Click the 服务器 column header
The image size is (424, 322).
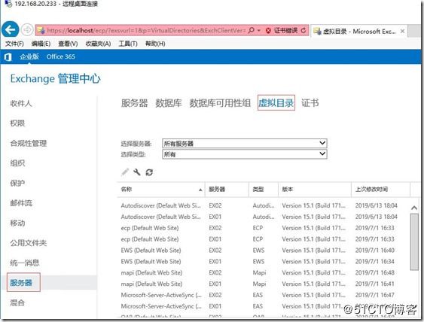tap(227, 190)
